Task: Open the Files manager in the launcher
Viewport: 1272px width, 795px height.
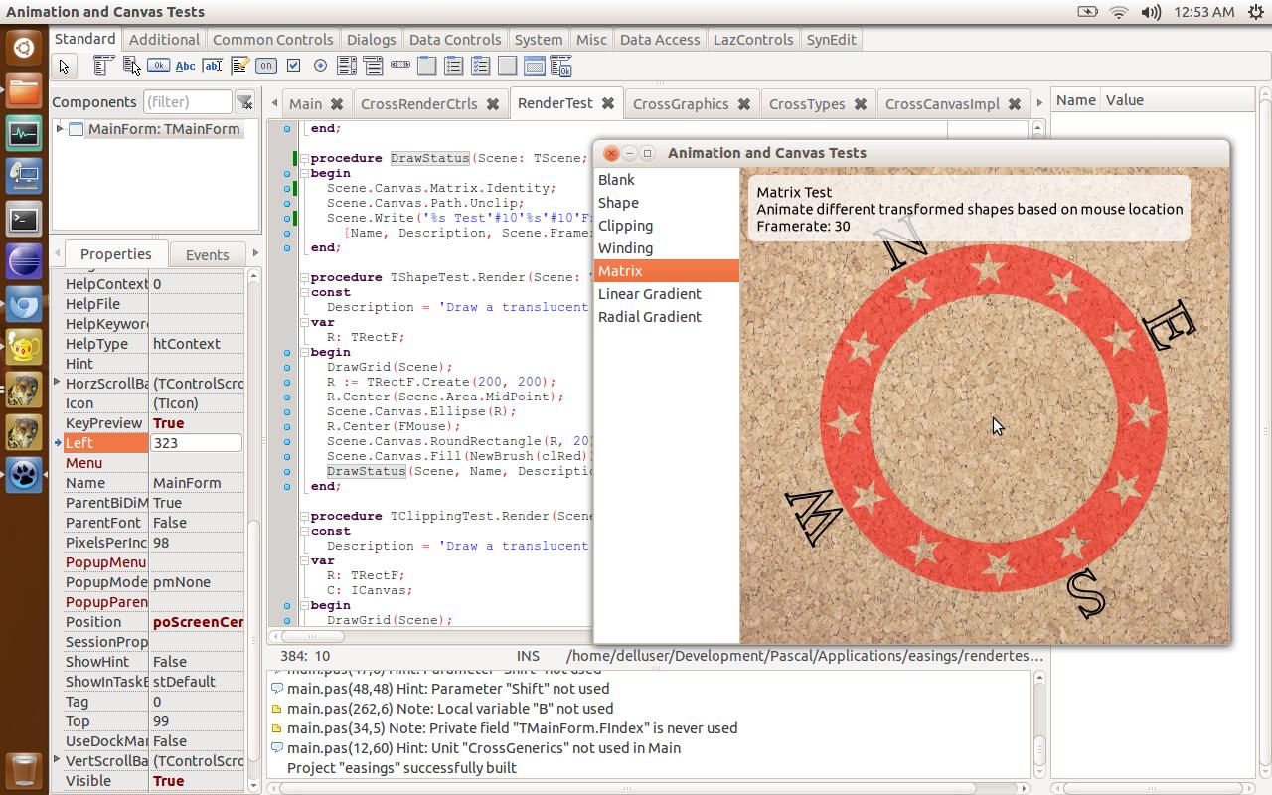Action: point(24,90)
